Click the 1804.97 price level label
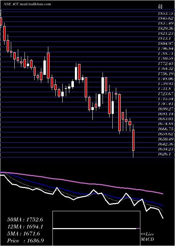The image size is (175, 246). pos(166,44)
